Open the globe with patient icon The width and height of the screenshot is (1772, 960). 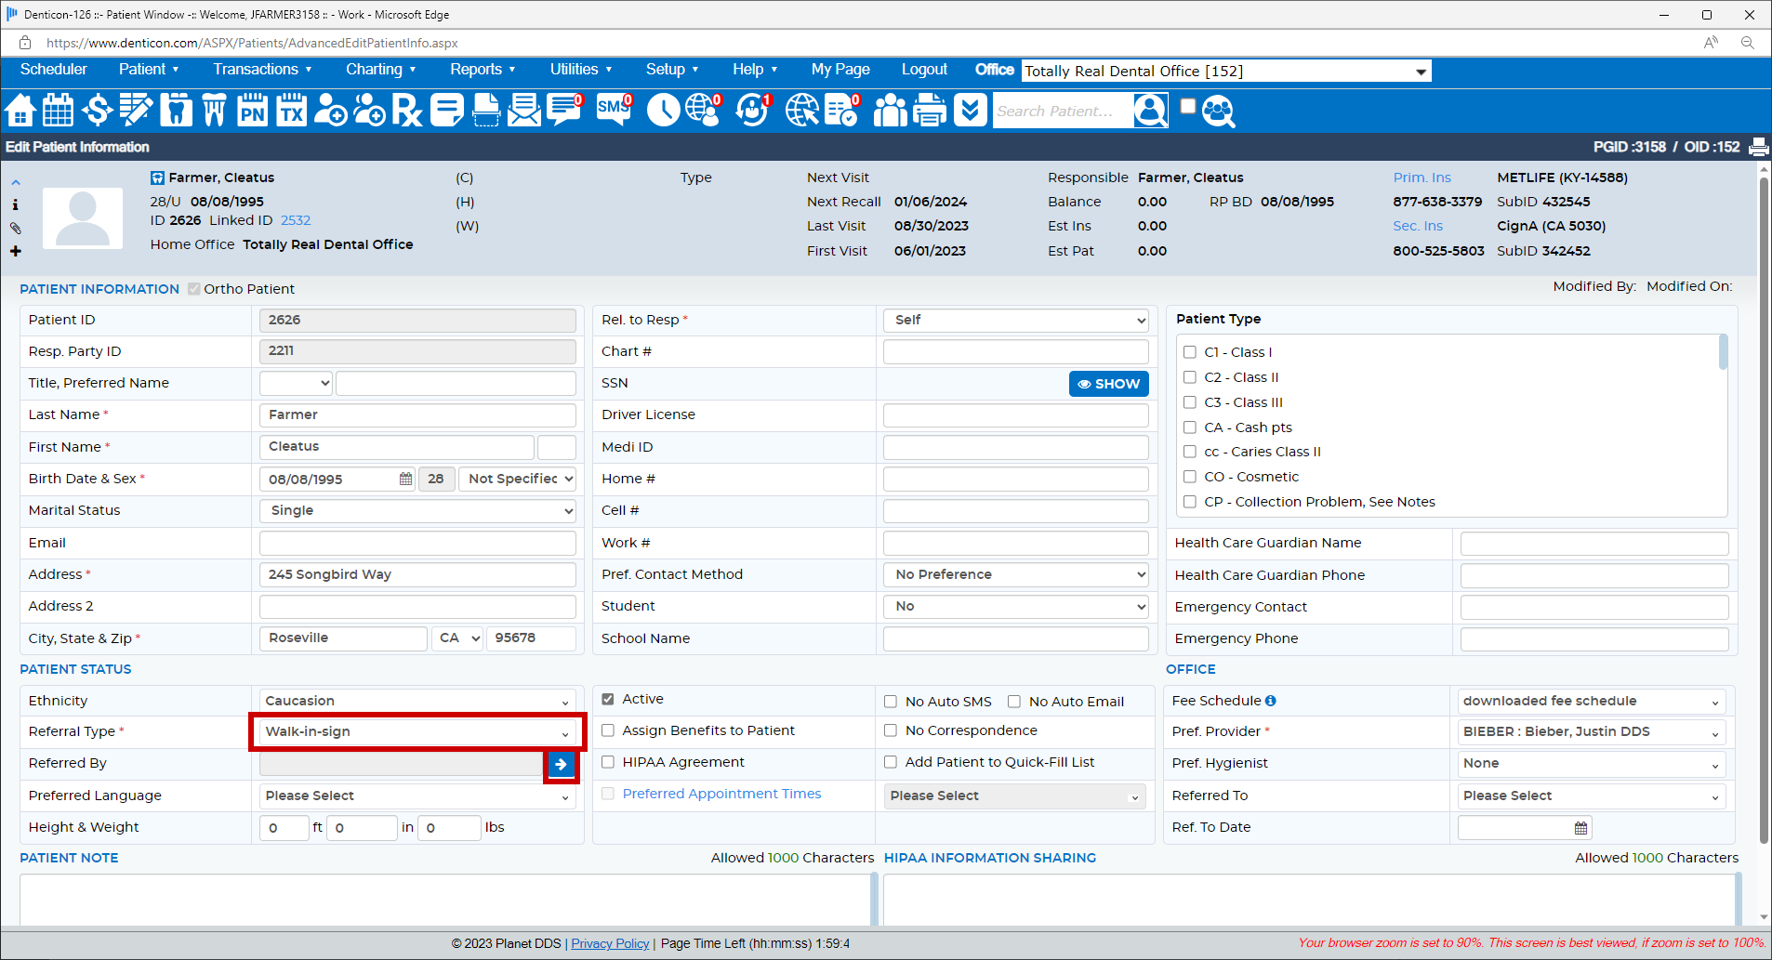pos(704,111)
